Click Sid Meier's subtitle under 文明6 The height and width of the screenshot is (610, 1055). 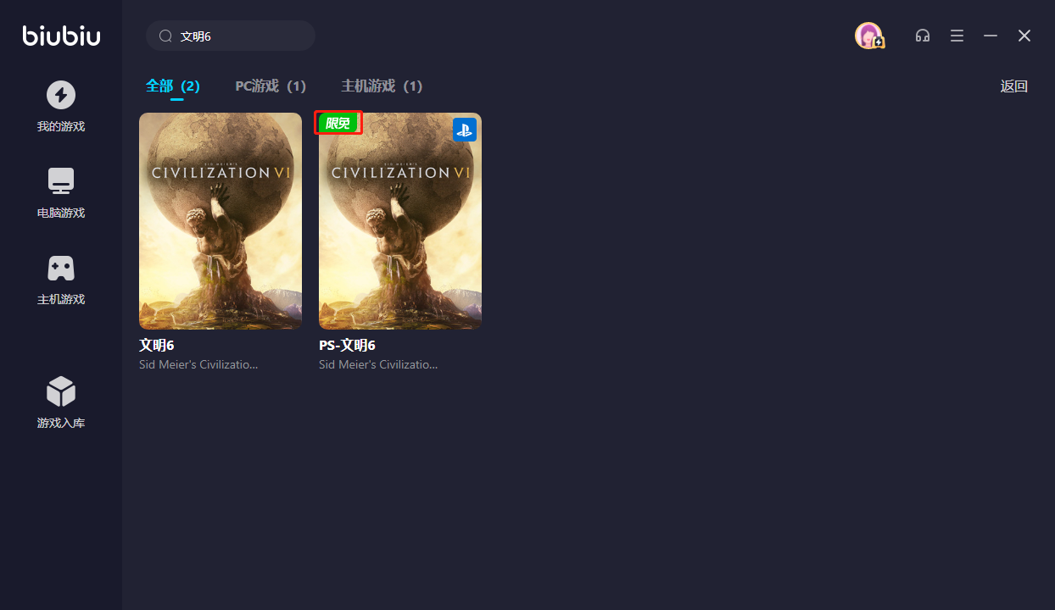coord(198,364)
